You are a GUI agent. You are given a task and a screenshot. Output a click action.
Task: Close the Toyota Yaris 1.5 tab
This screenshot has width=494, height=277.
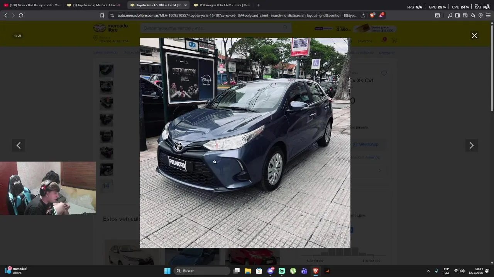(x=185, y=5)
